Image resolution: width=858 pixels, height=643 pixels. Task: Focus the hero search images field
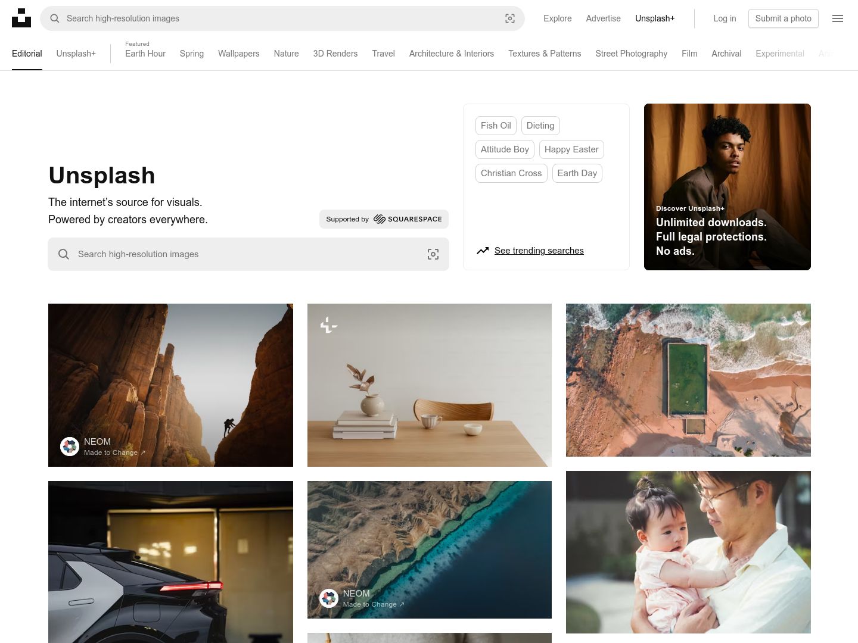(248, 254)
